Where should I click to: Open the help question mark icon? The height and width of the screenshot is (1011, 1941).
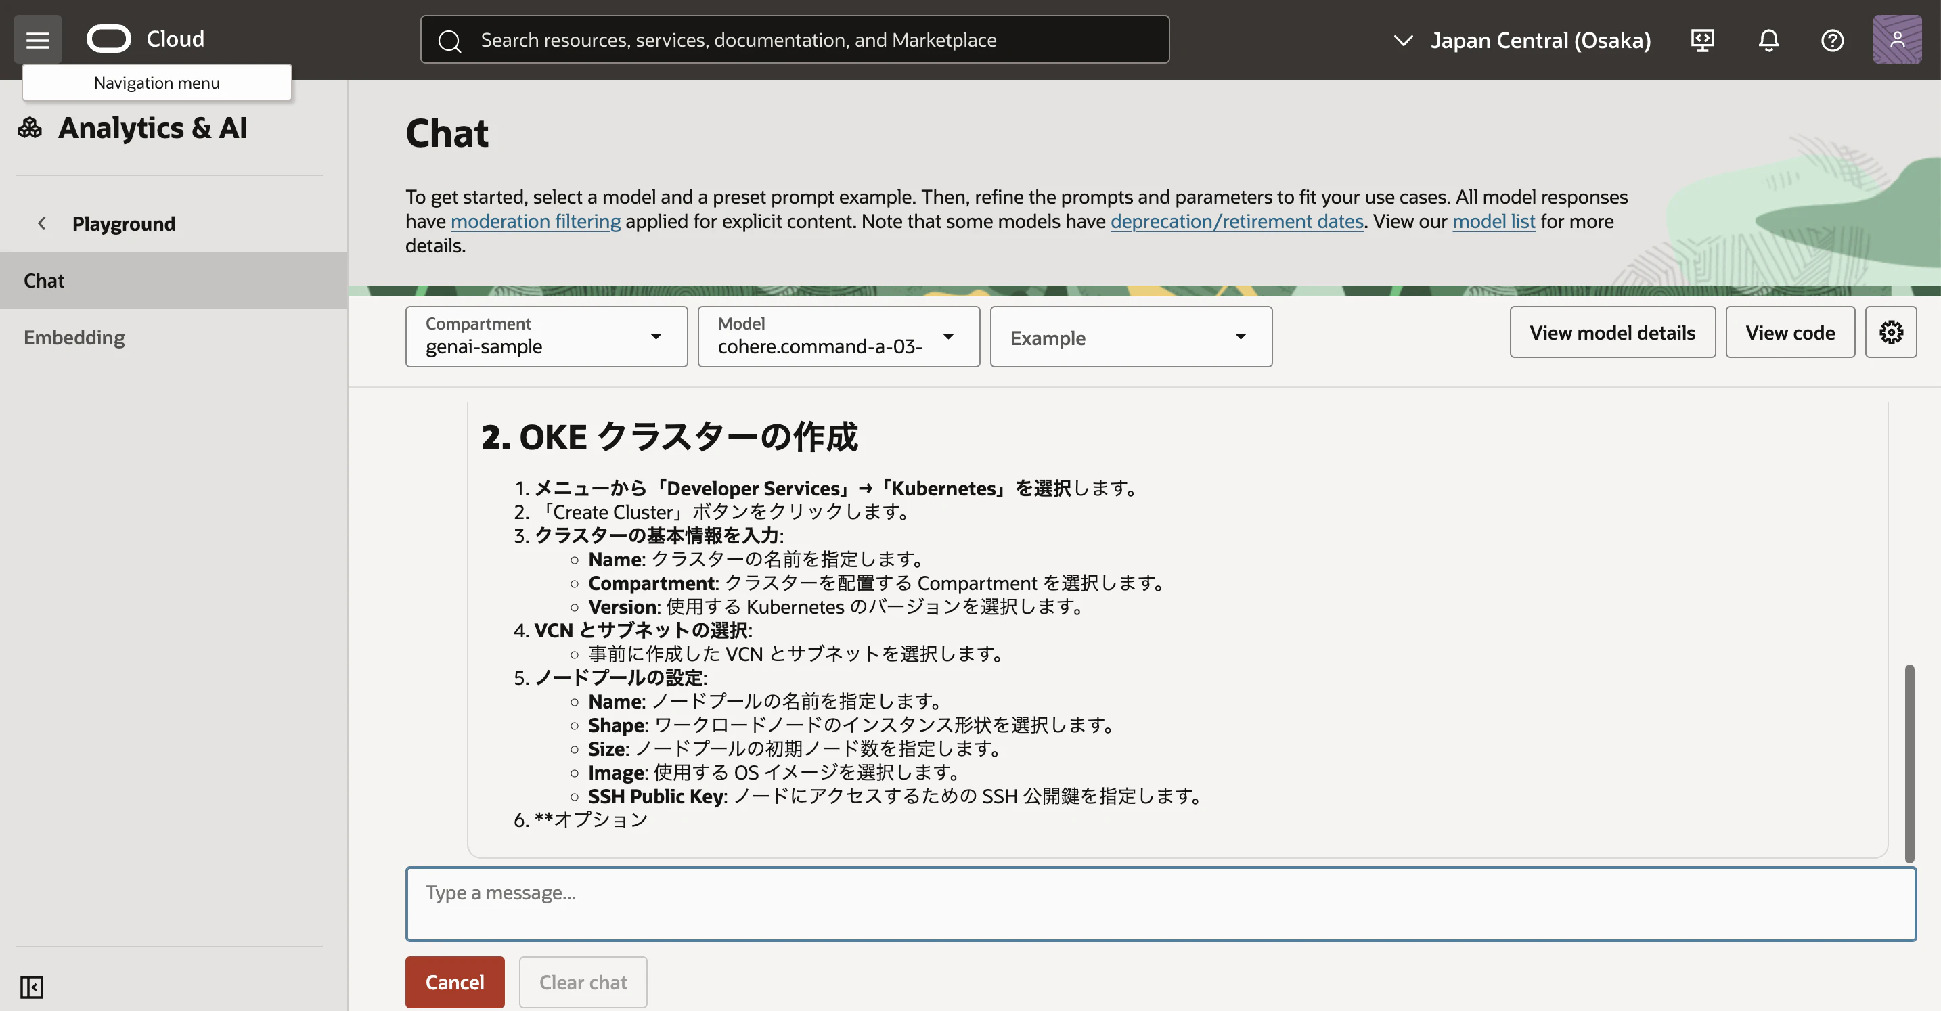(1832, 40)
